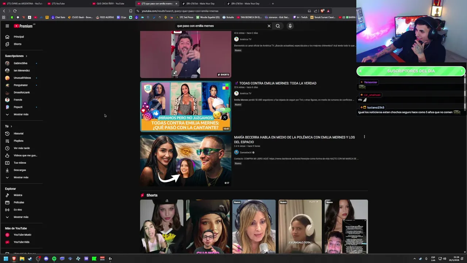467x263 pixels.
Task: Expand the Suscripciones section arrow
Action: [26, 56]
